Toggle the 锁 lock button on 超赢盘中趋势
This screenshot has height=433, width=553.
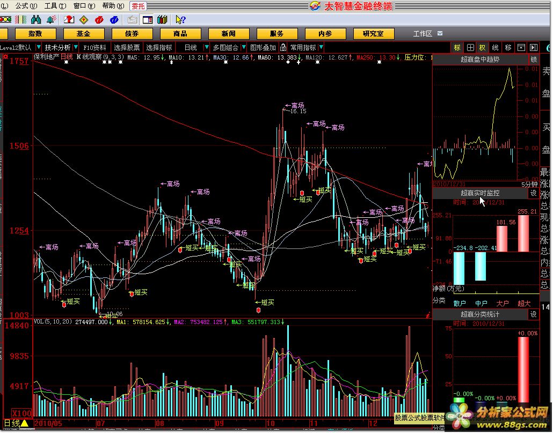click(534, 60)
